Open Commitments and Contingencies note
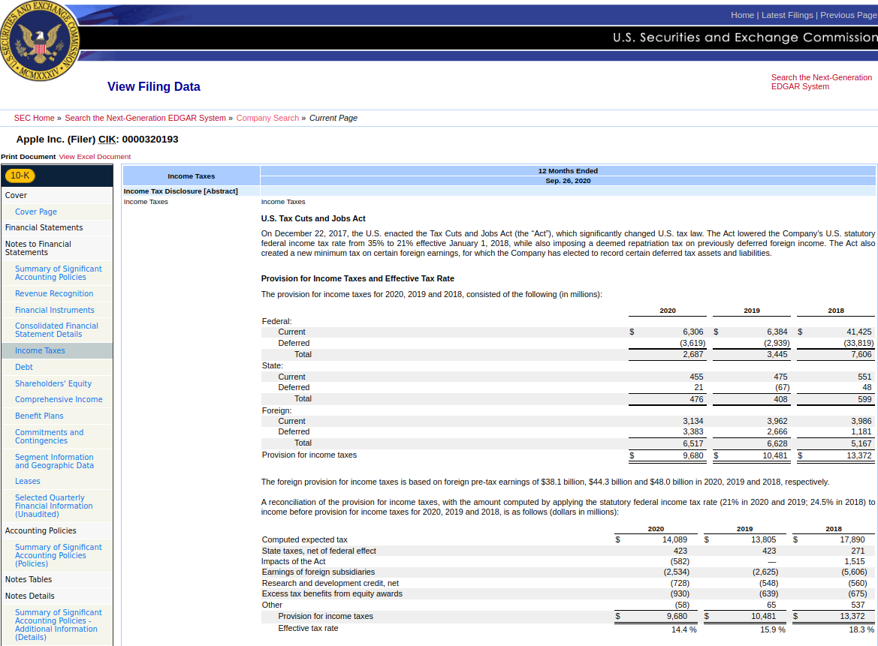Image resolution: width=878 pixels, height=646 pixels. point(50,436)
